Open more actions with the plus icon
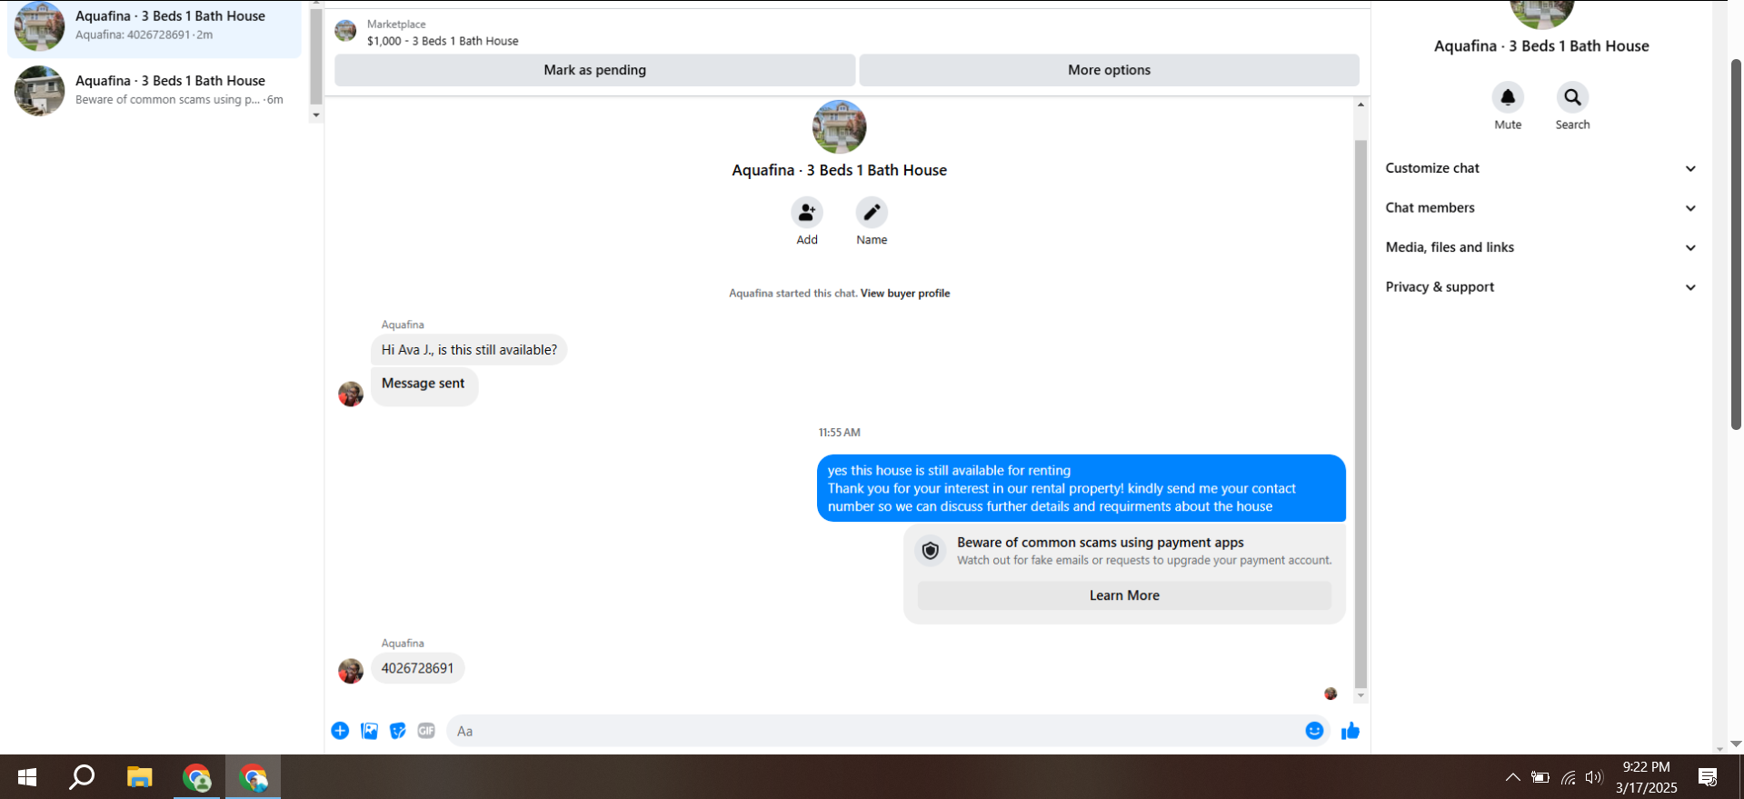1744x799 pixels. 340,731
